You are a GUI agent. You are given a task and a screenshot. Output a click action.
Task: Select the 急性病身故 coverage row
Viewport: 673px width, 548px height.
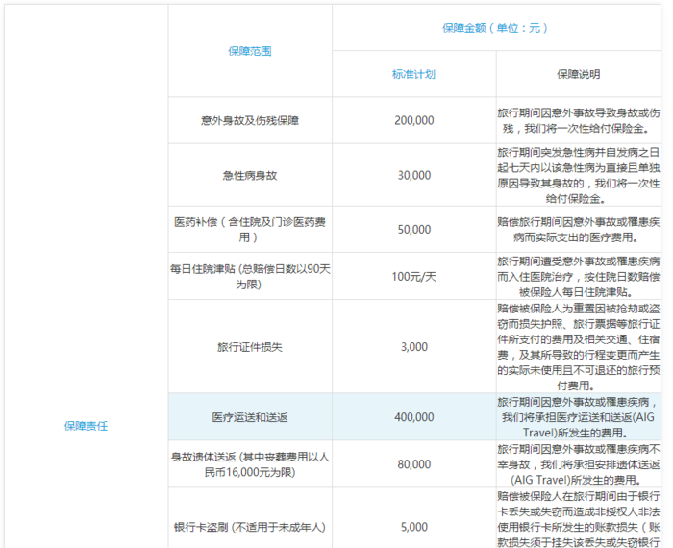coord(250,175)
